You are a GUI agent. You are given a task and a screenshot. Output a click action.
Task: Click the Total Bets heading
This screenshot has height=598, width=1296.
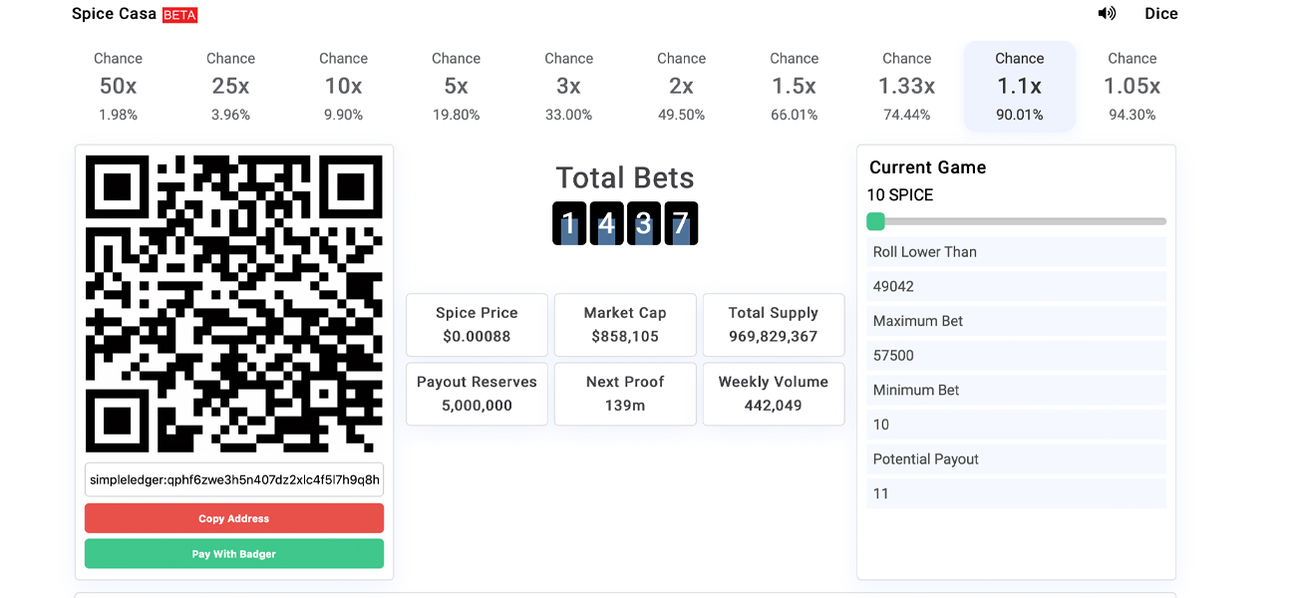[625, 177]
